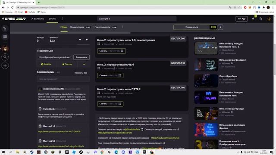Open the youtu.be link in description
276x155 pixels.
pos(165,138)
